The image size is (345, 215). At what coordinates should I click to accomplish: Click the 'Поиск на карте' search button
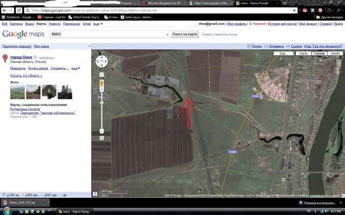coord(184,34)
